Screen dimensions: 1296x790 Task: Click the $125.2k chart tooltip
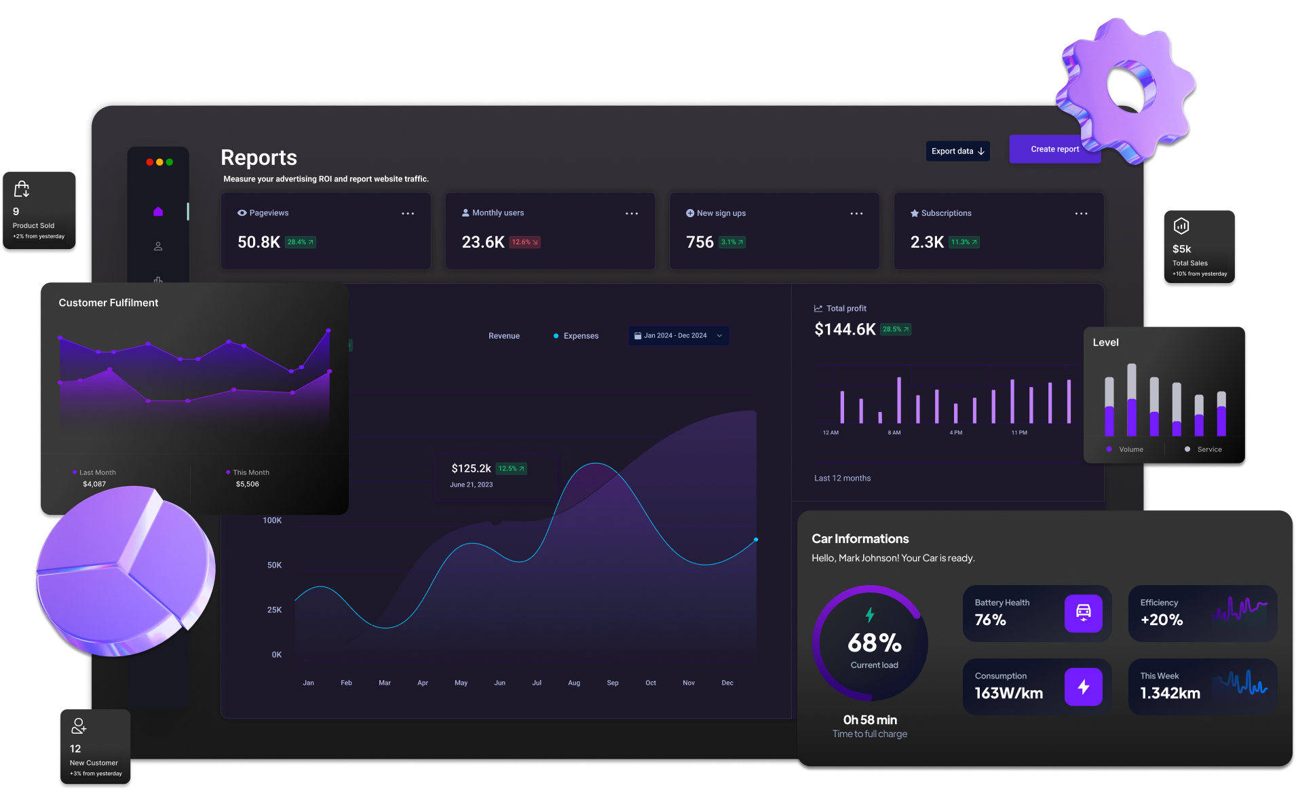click(x=495, y=476)
